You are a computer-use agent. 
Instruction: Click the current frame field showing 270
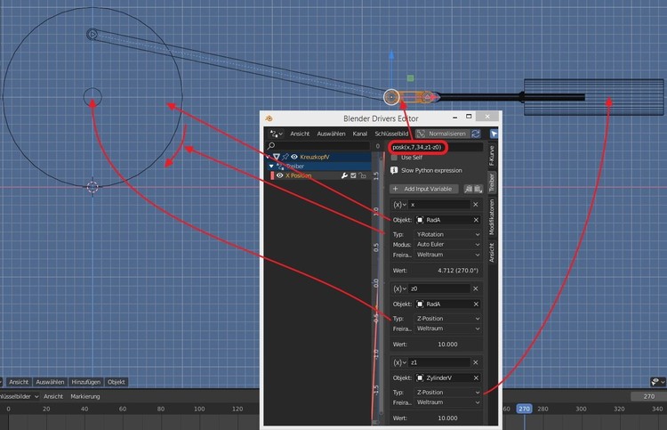click(648, 396)
